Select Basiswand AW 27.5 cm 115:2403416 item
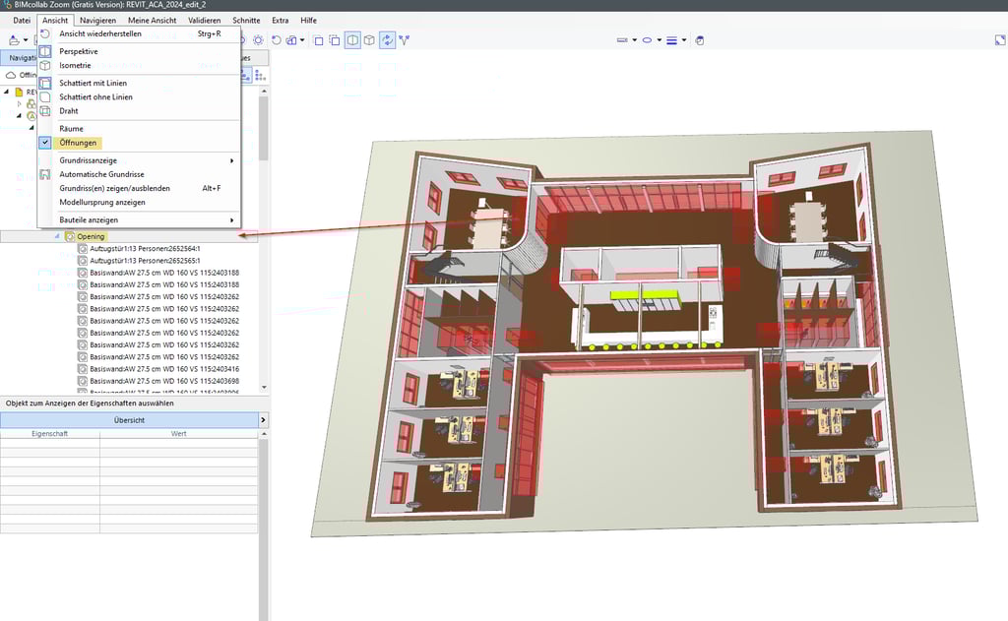This screenshot has height=621, width=1008. tap(164, 369)
